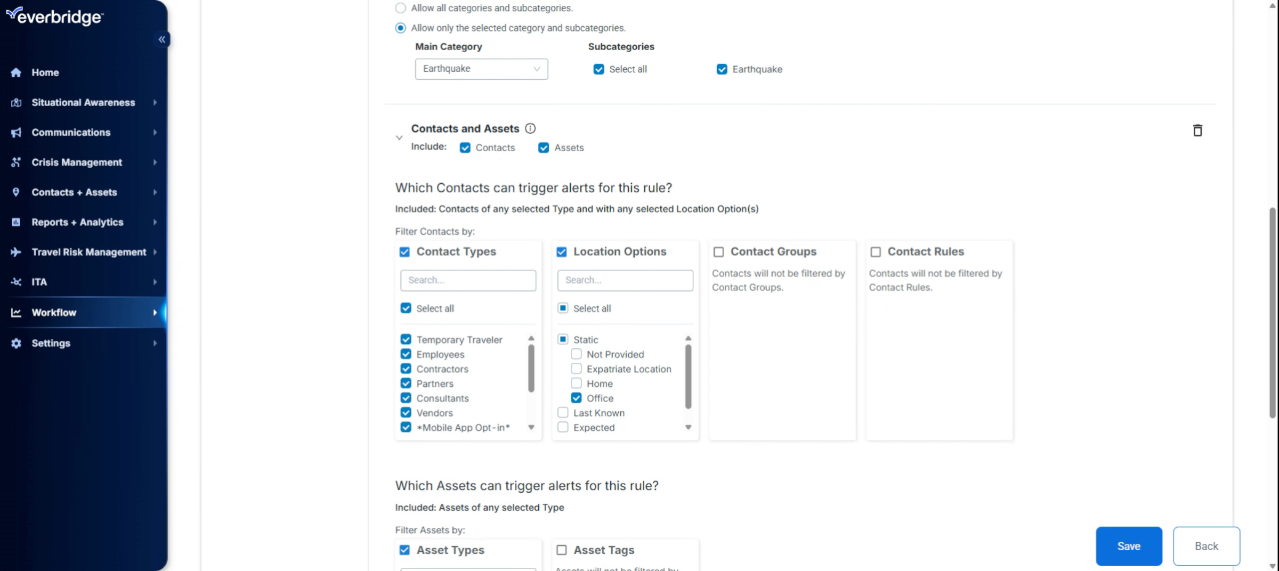Click the Contacts and Assets info icon

point(530,128)
